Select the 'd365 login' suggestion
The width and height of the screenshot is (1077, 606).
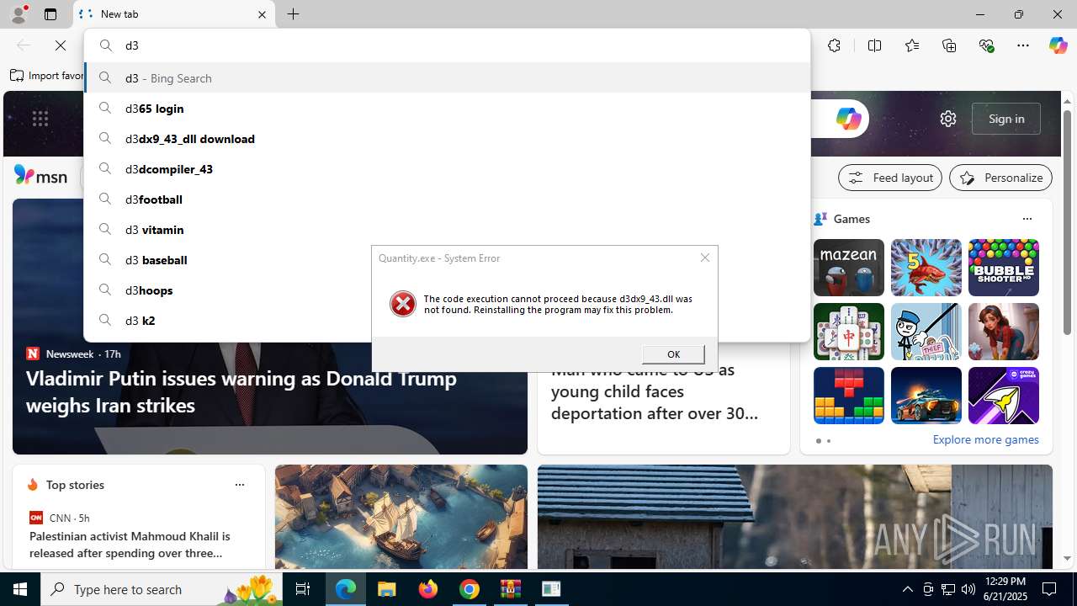pyautogui.click(x=447, y=108)
